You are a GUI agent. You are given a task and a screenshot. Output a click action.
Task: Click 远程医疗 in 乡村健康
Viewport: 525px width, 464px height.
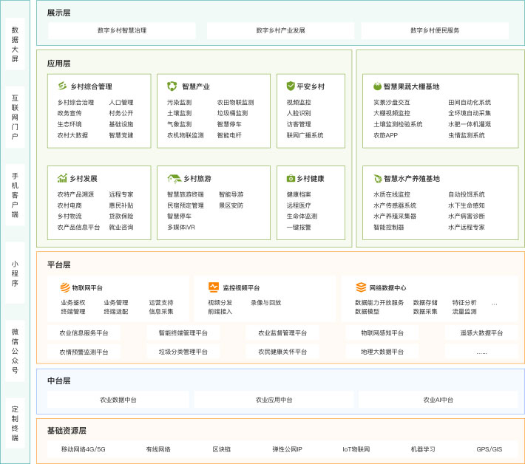[299, 205]
